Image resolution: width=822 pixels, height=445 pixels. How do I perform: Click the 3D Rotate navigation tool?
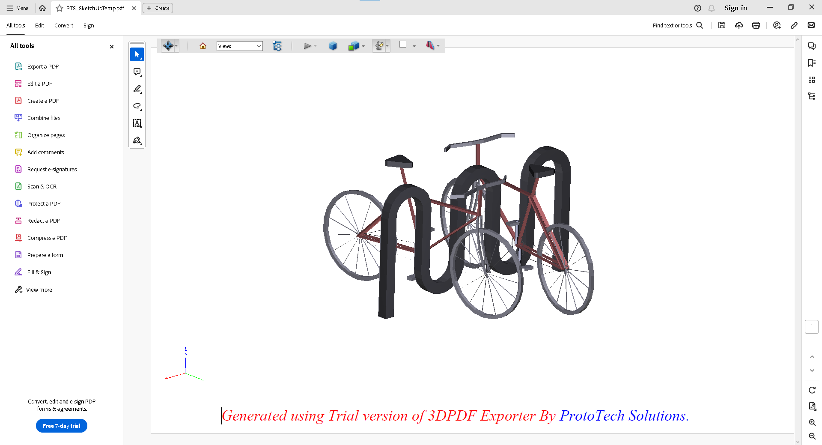point(168,46)
